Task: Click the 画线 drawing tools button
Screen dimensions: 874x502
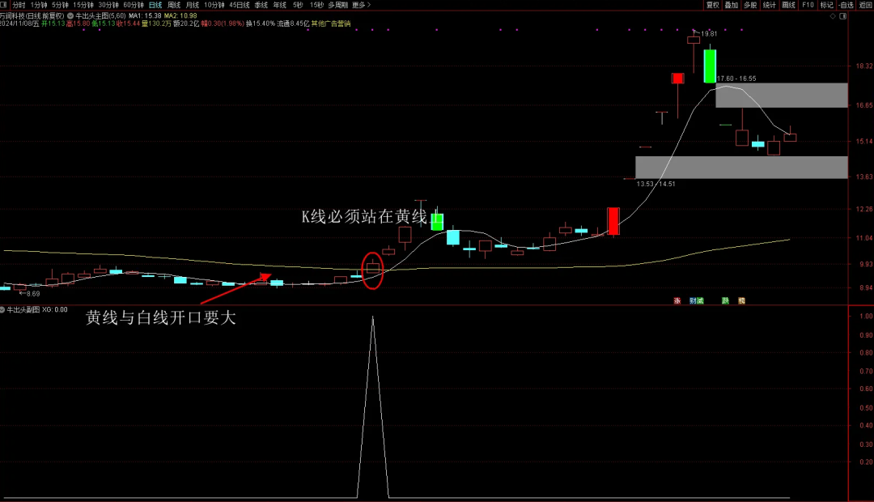Action: coord(788,5)
